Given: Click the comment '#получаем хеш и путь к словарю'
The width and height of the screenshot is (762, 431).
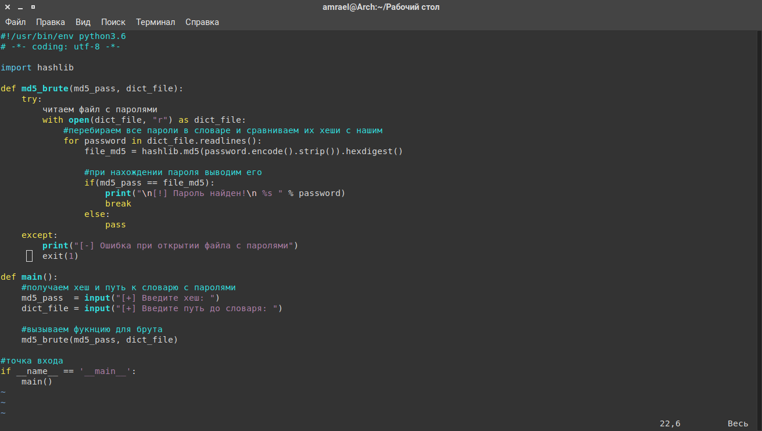Looking at the screenshot, I should 128,287.
